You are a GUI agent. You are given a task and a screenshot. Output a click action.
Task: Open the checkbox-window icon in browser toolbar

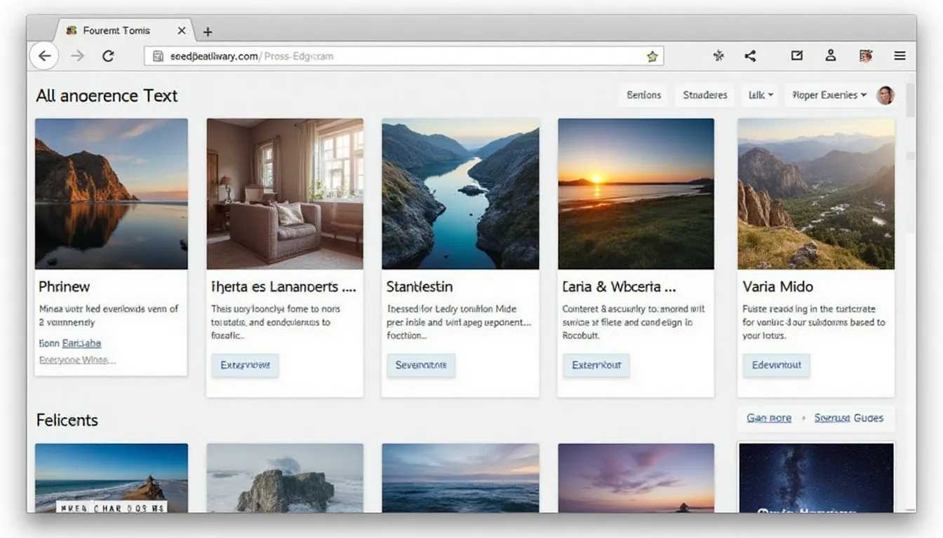[796, 56]
